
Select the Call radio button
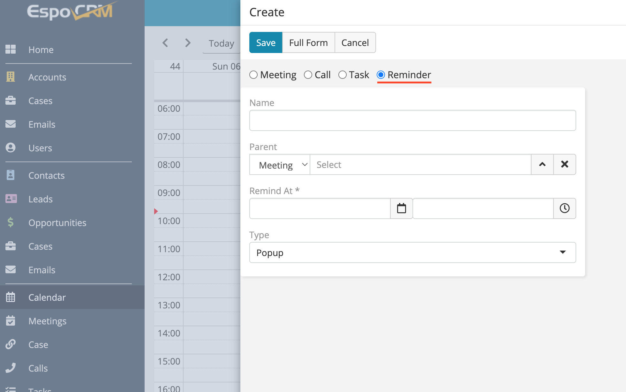308,75
